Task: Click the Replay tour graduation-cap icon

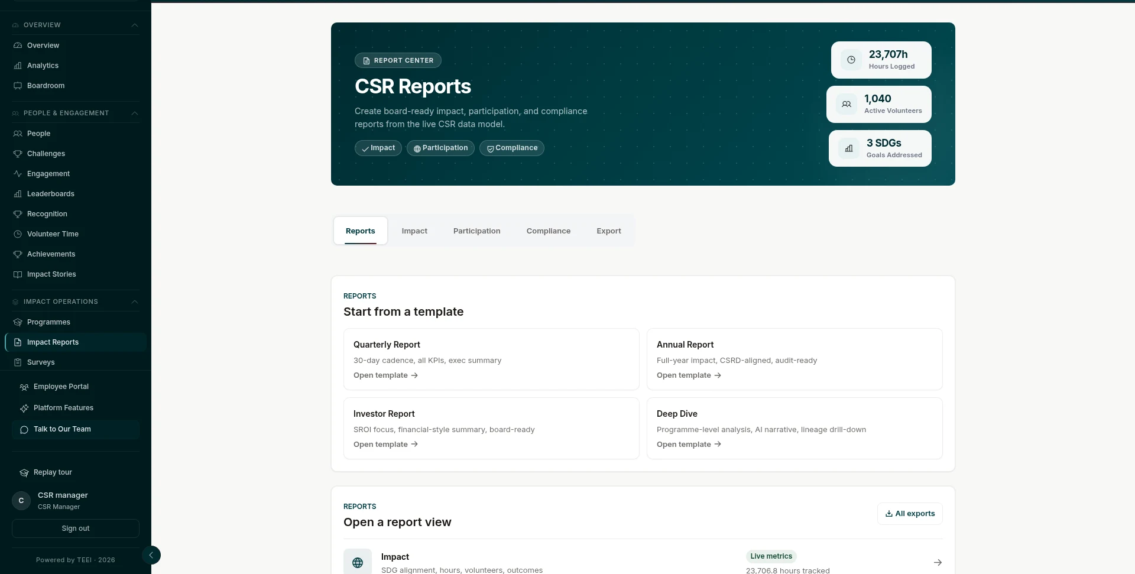Action: pyautogui.click(x=24, y=473)
